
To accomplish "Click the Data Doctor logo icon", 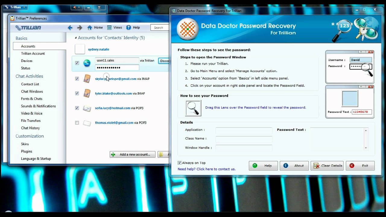I will pos(187,29).
